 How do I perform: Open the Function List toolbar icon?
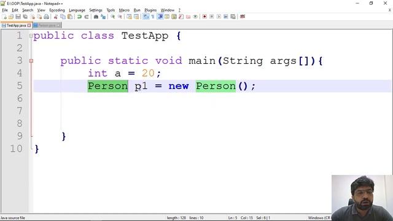(181, 17)
